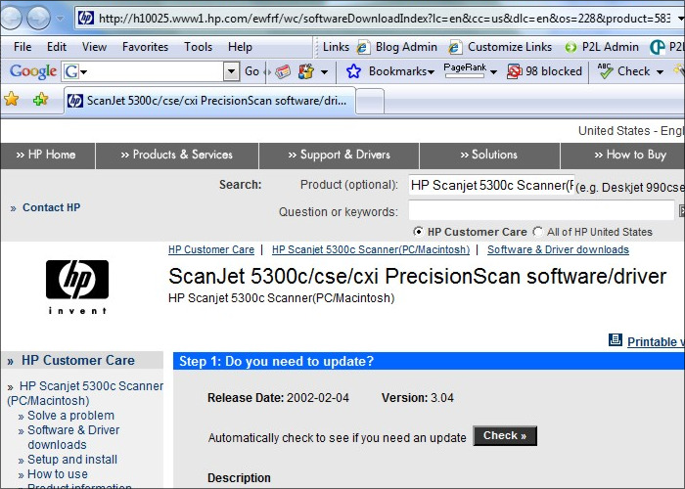Click the Add to Favorites icon
685x489 pixels.
coord(40,99)
